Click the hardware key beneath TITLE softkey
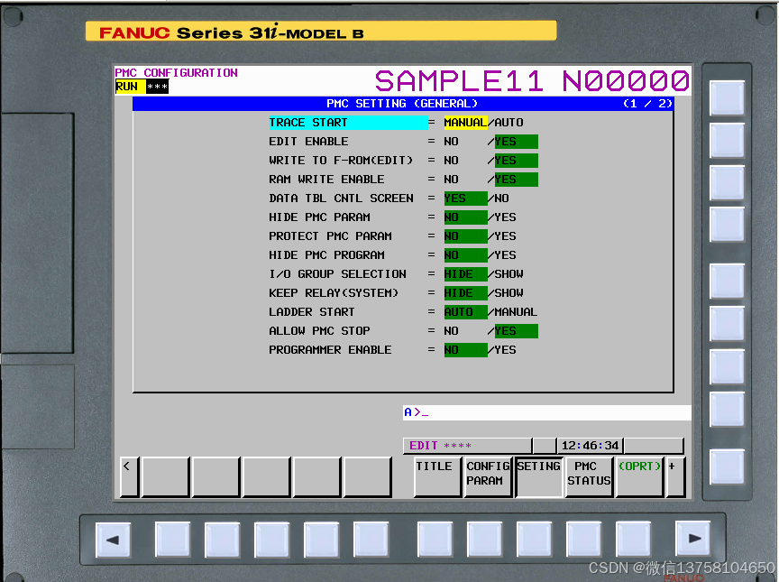This screenshot has height=582, width=779. pyautogui.click(x=435, y=539)
